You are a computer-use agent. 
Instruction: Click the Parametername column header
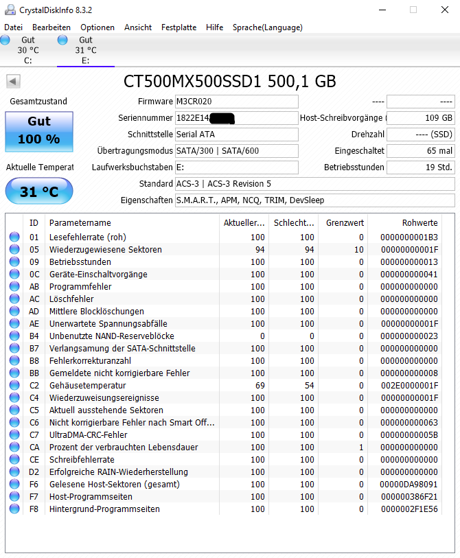[x=132, y=223]
